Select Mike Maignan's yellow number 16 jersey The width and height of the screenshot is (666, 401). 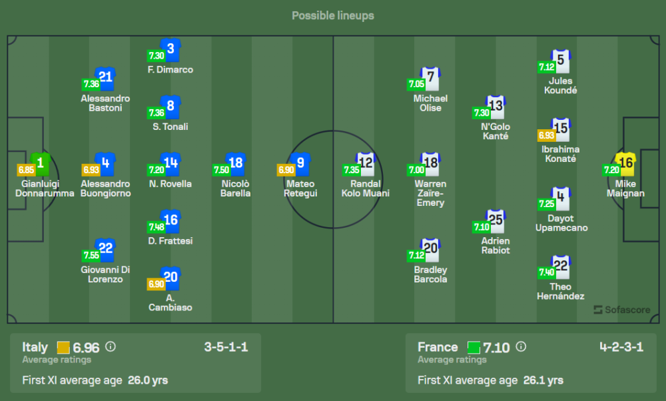pyautogui.click(x=627, y=163)
